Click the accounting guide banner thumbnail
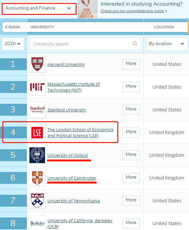Image resolution: width=189 pixels, height=230 pixels. 88,9
